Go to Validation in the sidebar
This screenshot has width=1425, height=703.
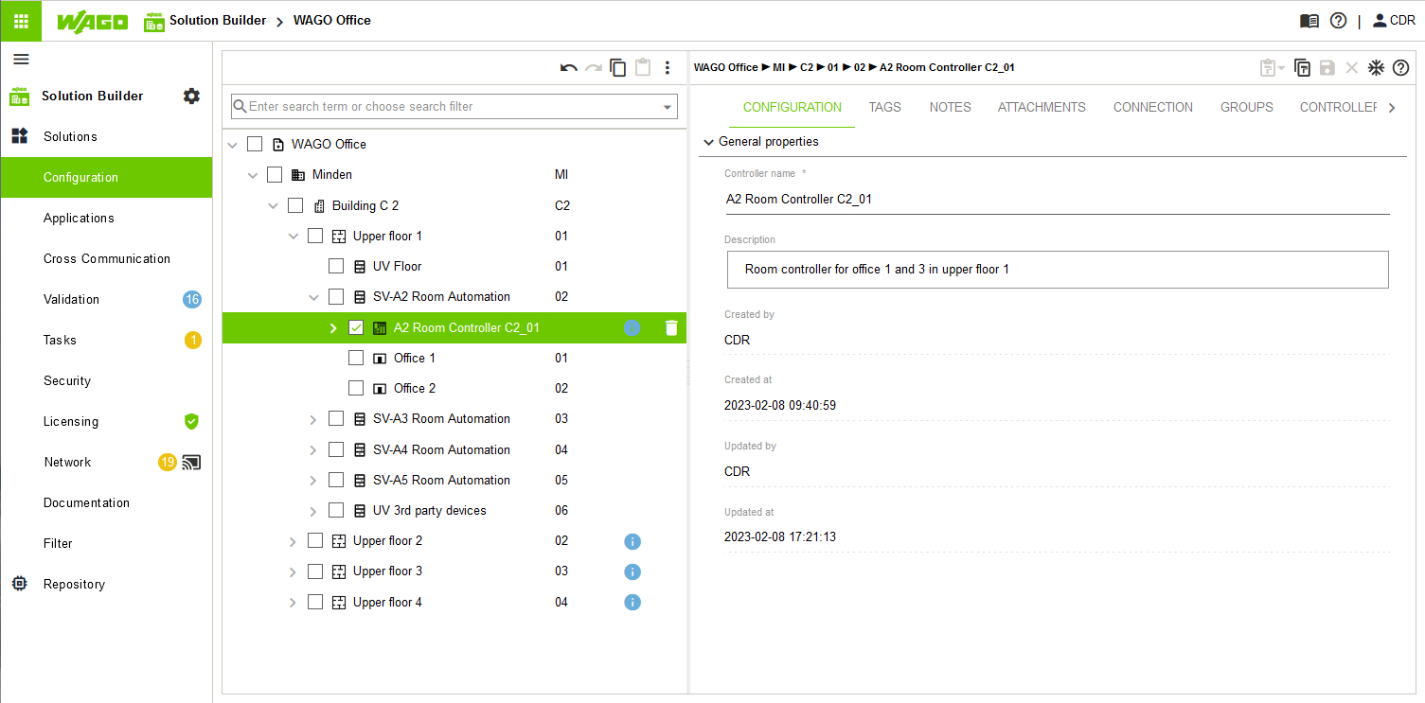[71, 299]
